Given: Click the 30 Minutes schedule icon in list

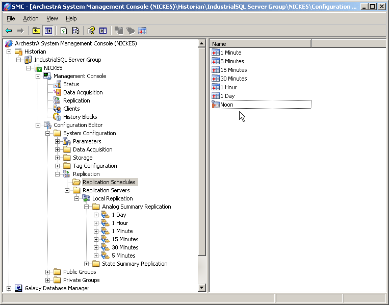Looking at the screenshot, I should pyautogui.click(x=216, y=79).
